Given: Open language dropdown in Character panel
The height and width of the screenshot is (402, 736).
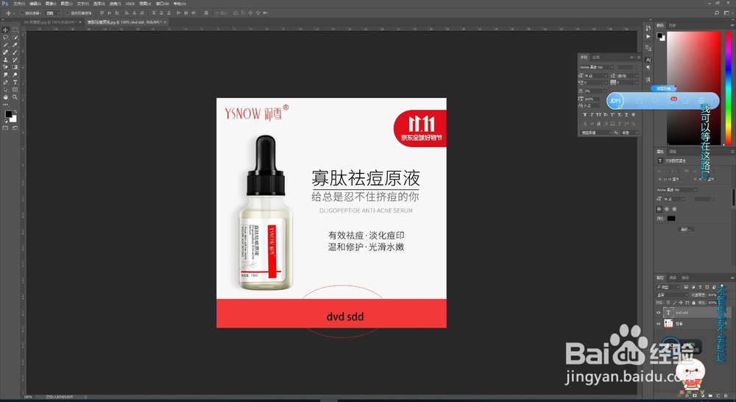Looking at the screenshot, I should 597,133.
